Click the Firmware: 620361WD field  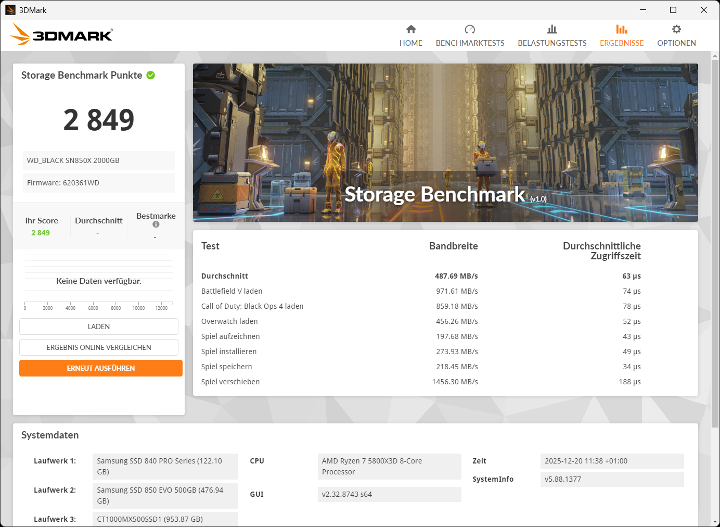tap(99, 183)
